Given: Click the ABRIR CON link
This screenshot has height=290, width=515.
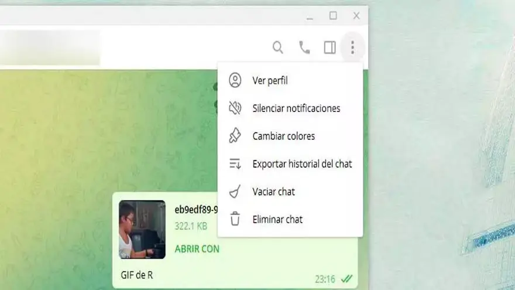Looking at the screenshot, I should tap(197, 249).
